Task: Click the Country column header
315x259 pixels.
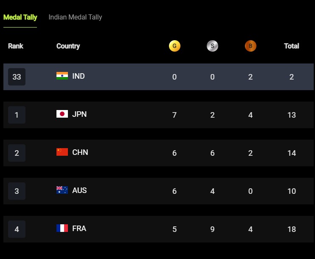Action: [x=68, y=46]
